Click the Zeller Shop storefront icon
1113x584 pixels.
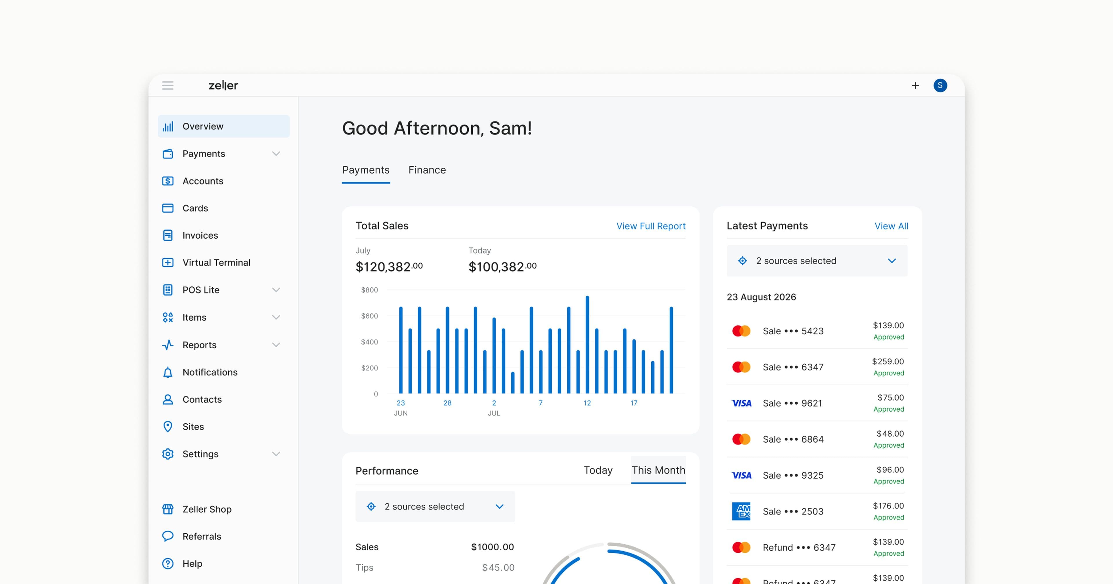[168, 509]
